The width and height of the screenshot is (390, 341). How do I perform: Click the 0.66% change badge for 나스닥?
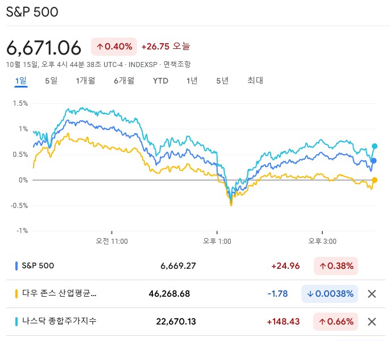[336, 322]
